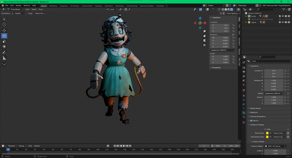Switch to the Geometry Nodes workspace
This screenshot has height=158, width=292.
(x=146, y=6)
